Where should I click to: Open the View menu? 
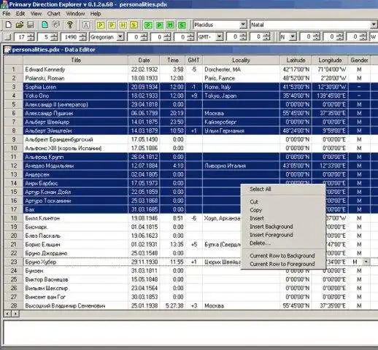coord(36,14)
